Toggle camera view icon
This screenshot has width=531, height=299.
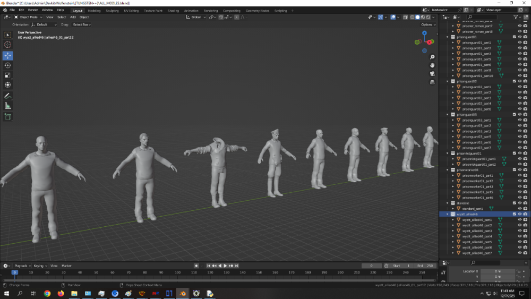tap(432, 74)
